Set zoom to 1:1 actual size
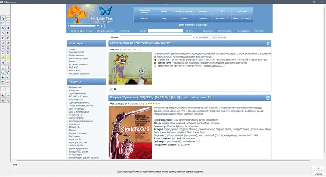Viewport: 326px width, 177px height. [x=8, y=95]
